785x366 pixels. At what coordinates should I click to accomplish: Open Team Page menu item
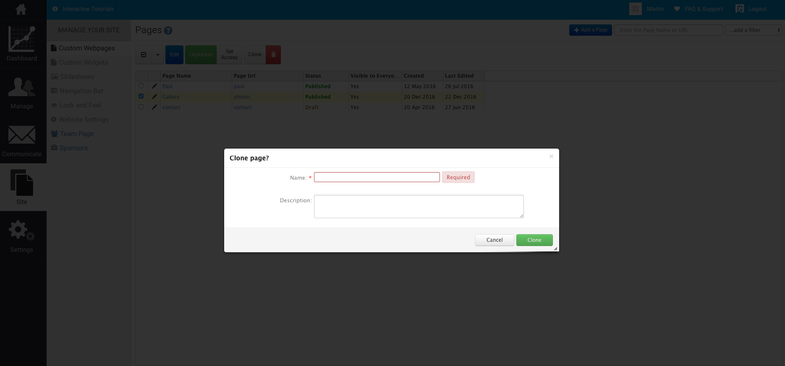pos(76,134)
